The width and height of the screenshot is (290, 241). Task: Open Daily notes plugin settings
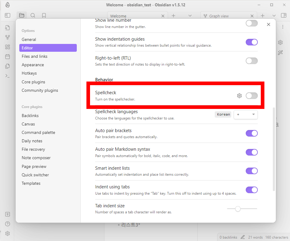tap(48, 141)
